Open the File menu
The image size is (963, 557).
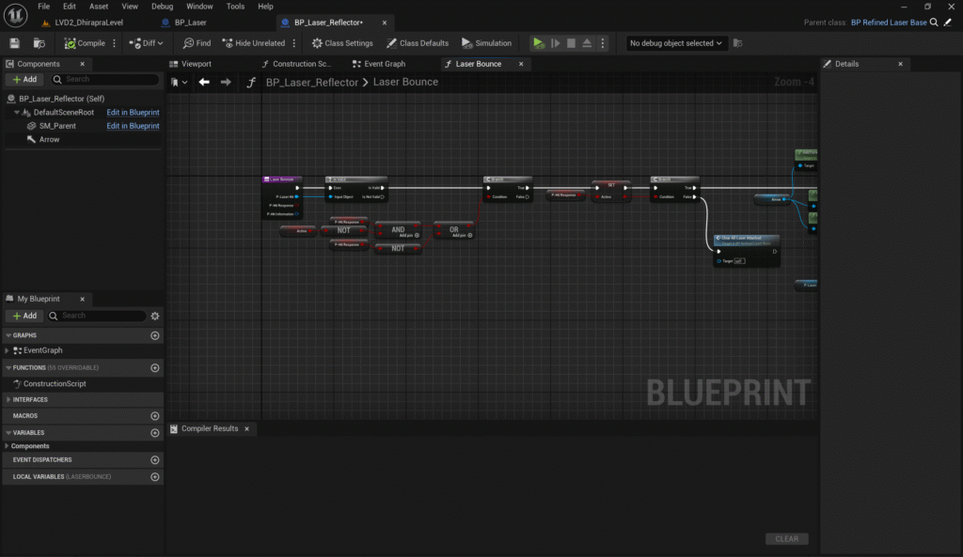tap(43, 7)
